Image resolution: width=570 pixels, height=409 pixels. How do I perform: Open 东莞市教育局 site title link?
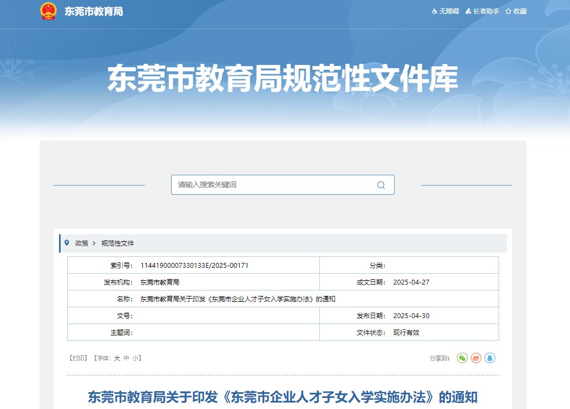point(94,11)
